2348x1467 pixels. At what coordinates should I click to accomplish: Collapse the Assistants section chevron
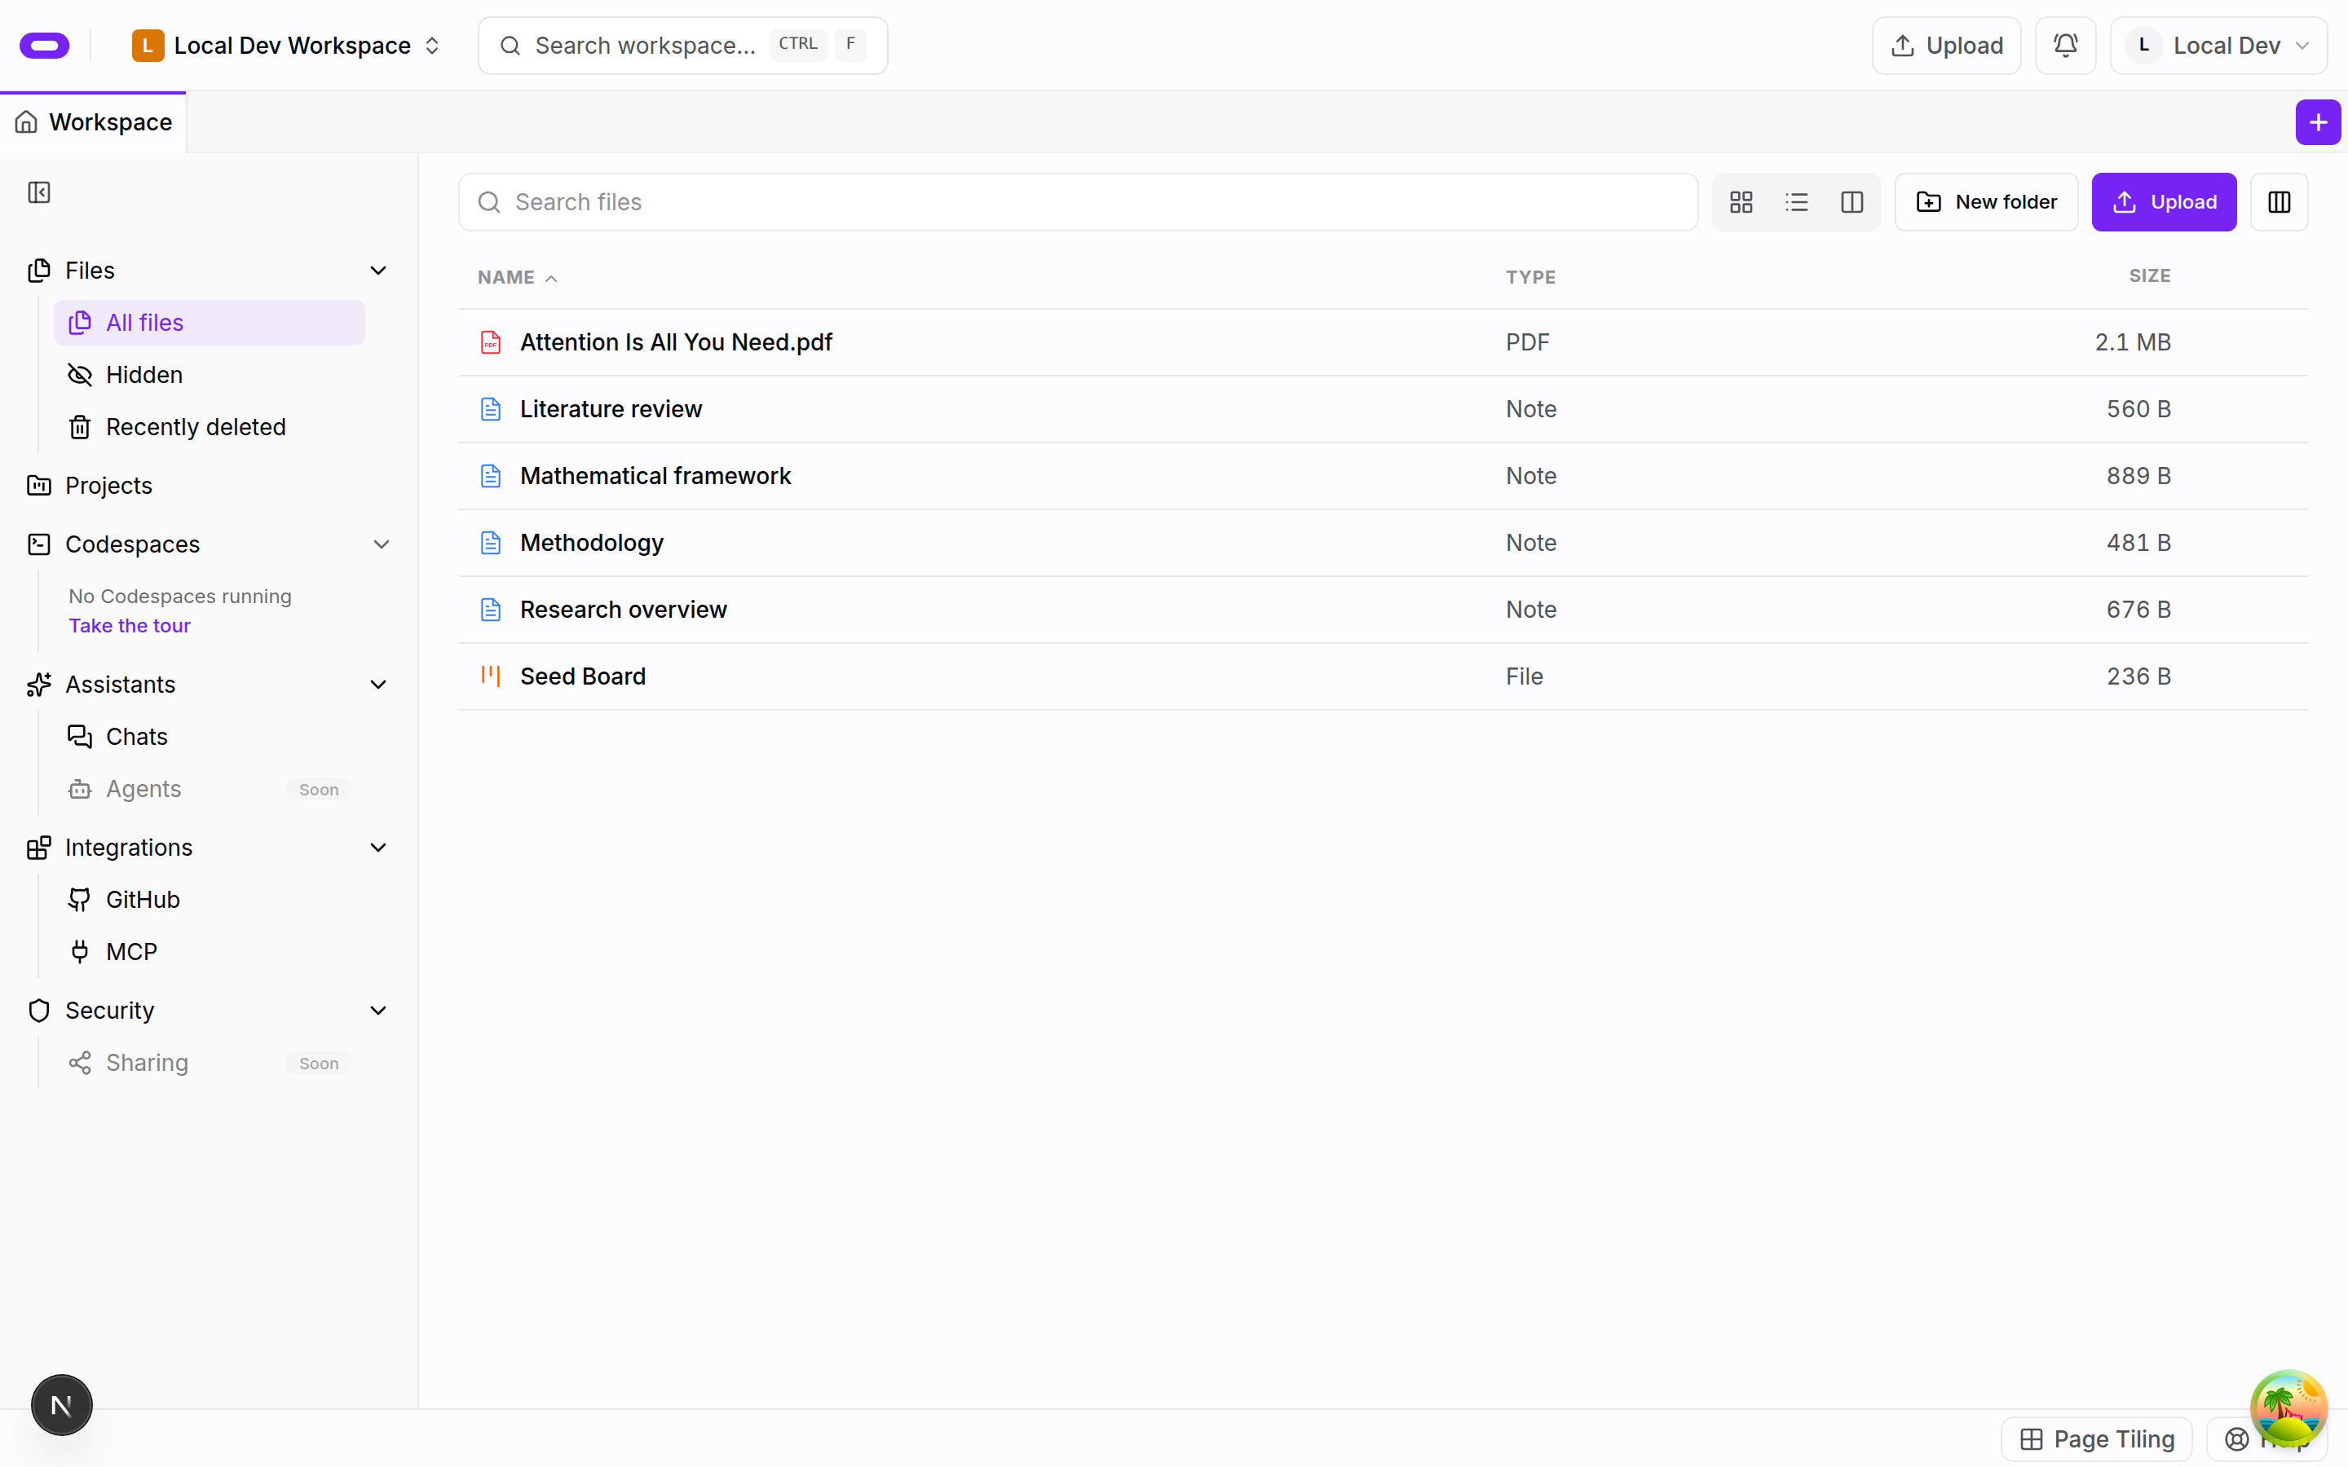pos(378,685)
